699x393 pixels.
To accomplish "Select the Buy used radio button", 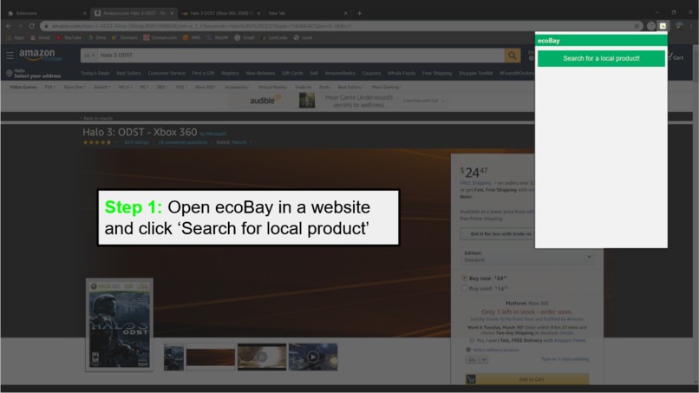I will 464,288.
